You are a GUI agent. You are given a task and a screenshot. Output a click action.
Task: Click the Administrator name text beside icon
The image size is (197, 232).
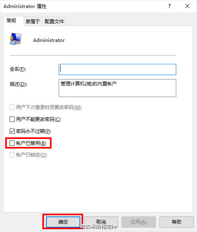coord(49,40)
